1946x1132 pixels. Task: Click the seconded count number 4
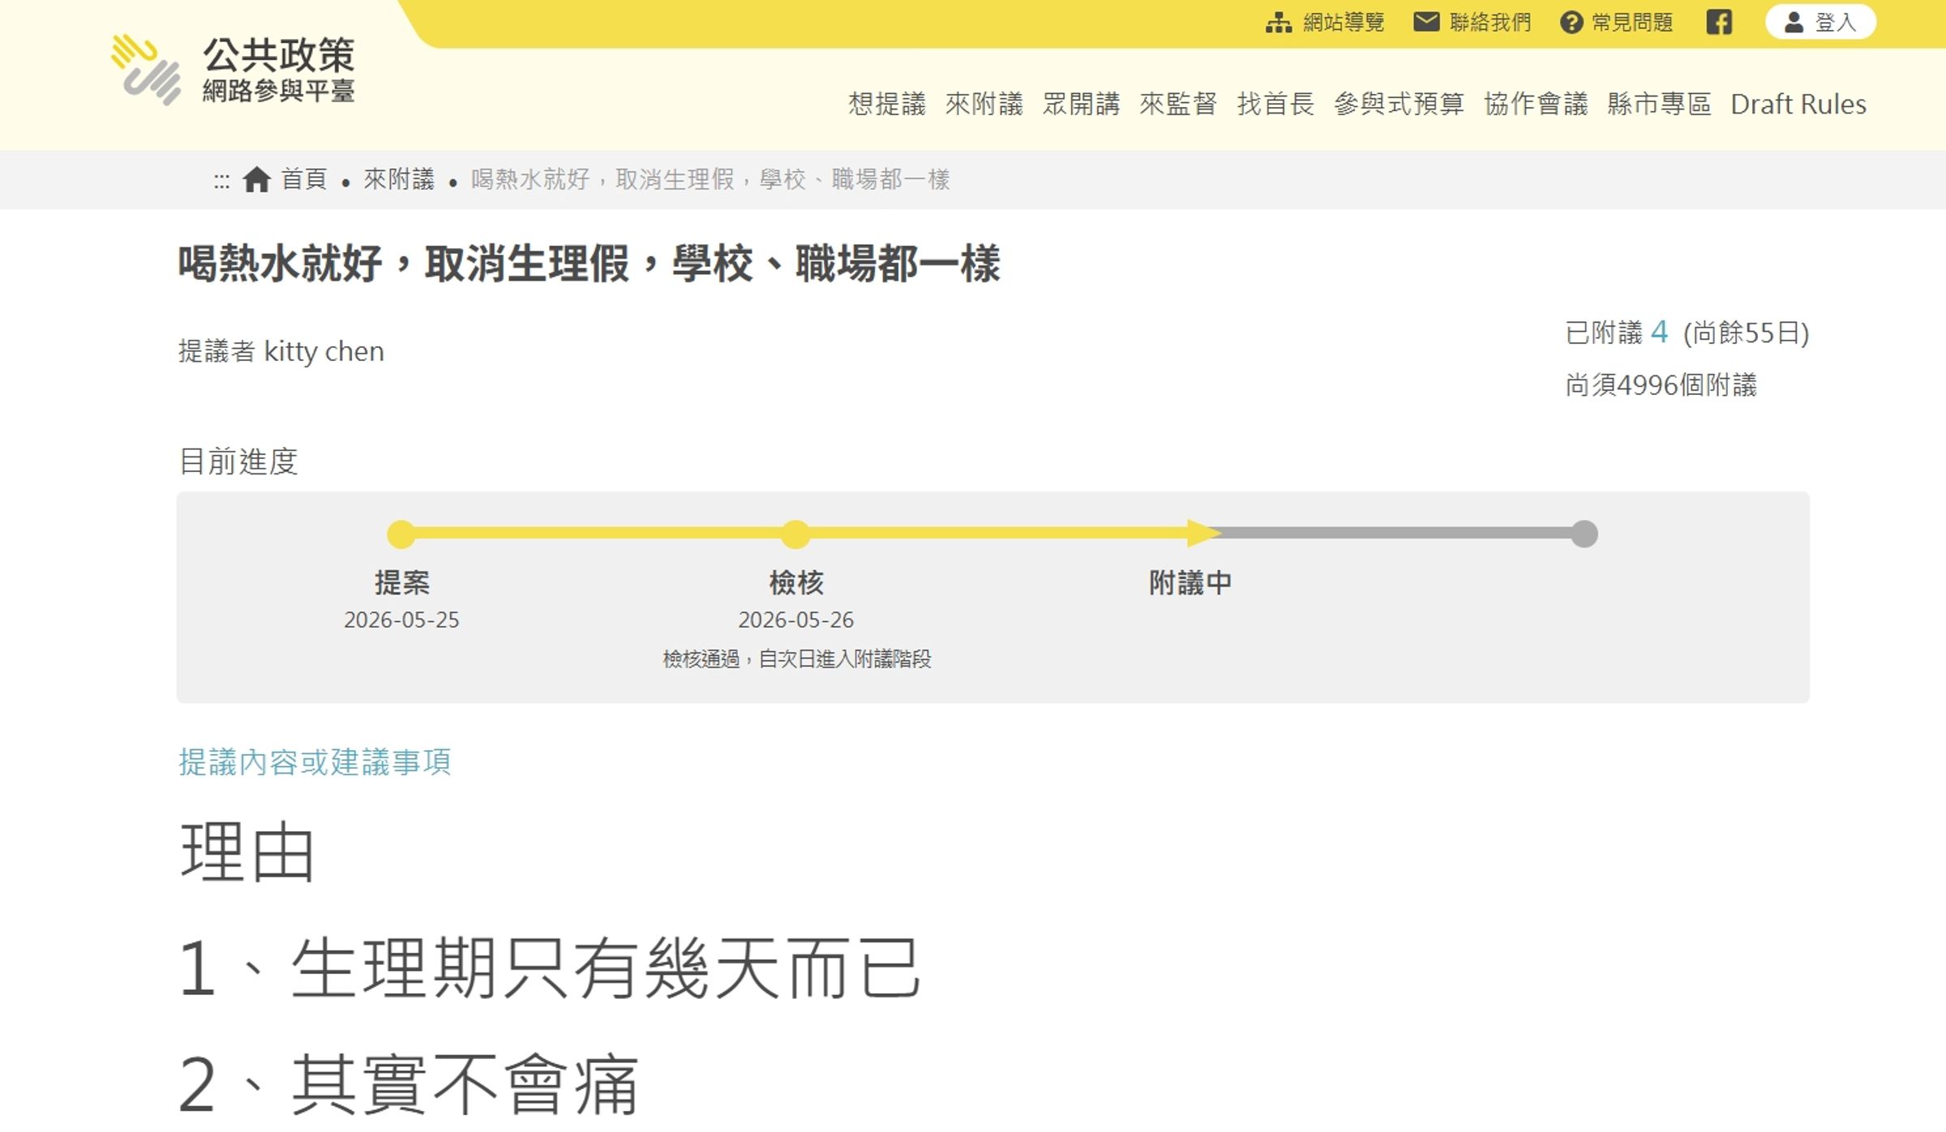(1660, 332)
